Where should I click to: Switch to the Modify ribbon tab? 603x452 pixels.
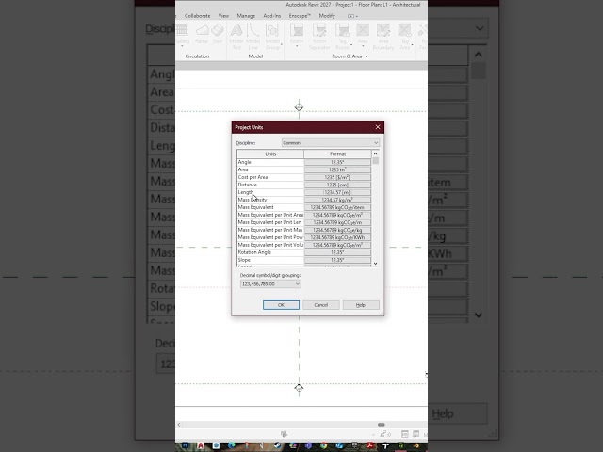point(327,16)
